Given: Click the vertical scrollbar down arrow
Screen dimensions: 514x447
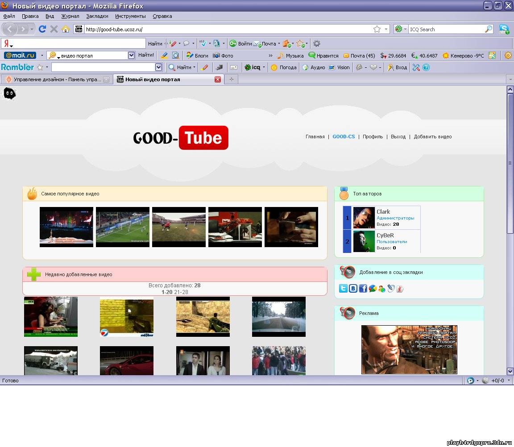Looking at the screenshot, I should (510, 371).
